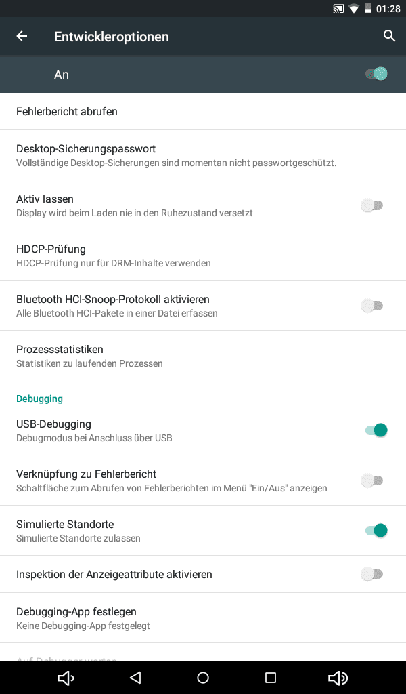Tap Fehlerbericht abrufen
The image size is (406, 694).
67,111
